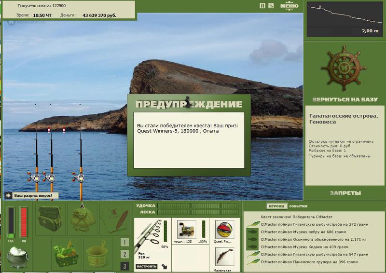Click log entry 'Панамского групера на 396 грамм'
The width and height of the screenshot is (386, 273).
309,262
